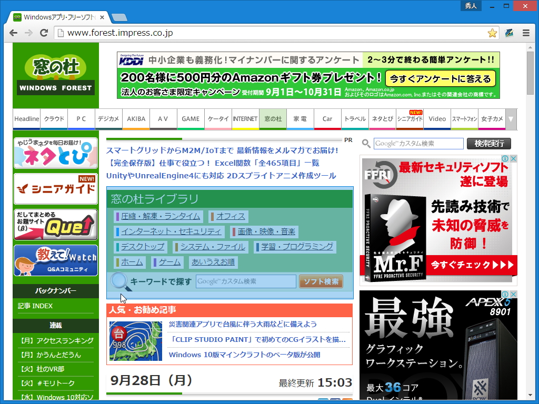This screenshot has height=404, width=539.
Task: Close the Windowsアプリ browser tab
Action: tap(102, 17)
